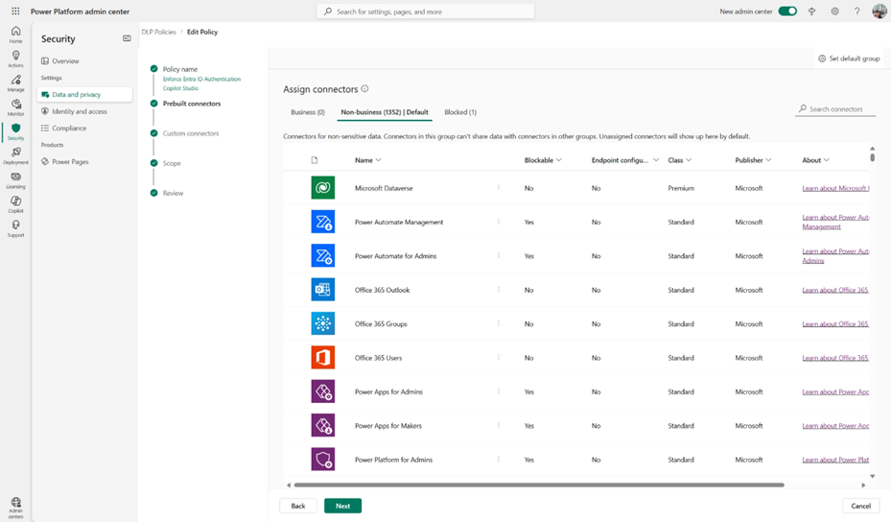Toggle the New admin center switch
This screenshot has height=522, width=891.
787,12
